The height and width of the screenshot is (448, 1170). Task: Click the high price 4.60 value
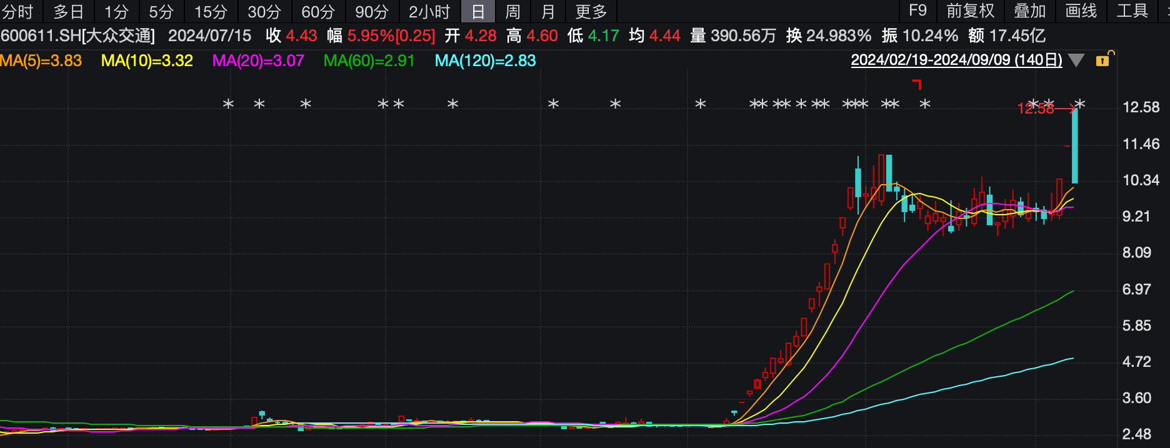click(x=542, y=36)
